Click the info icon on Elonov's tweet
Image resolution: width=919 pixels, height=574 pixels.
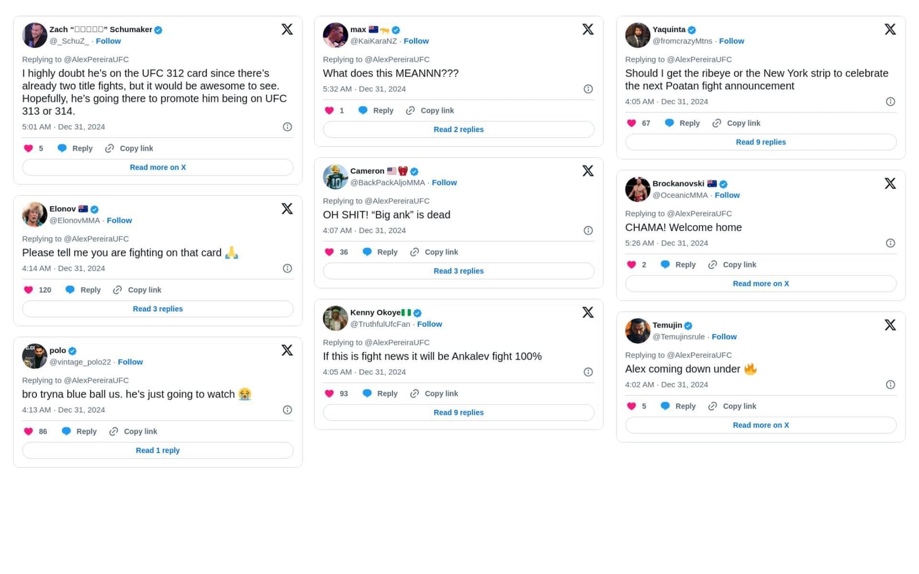pyautogui.click(x=287, y=268)
